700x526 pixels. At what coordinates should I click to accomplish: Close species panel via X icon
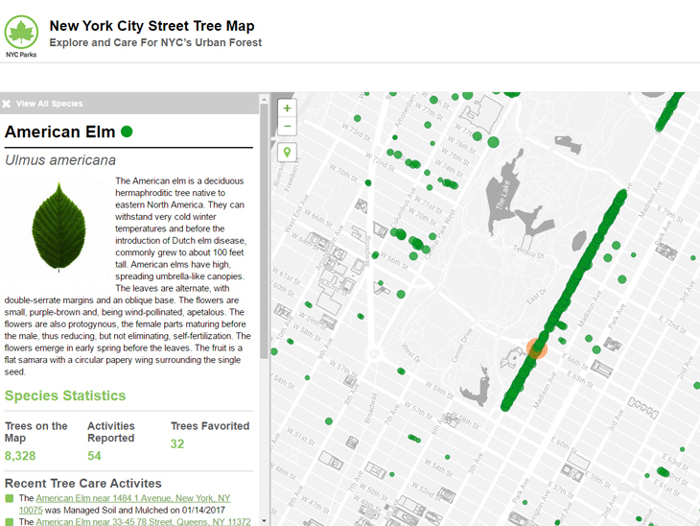tap(7, 104)
